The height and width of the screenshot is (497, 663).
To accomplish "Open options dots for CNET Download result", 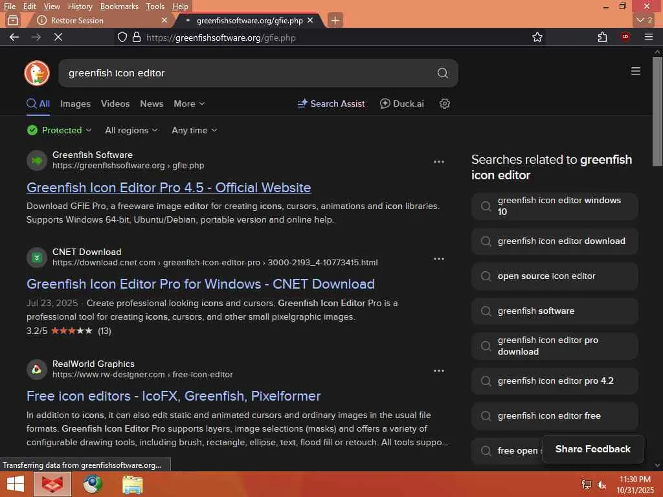I will (x=438, y=259).
